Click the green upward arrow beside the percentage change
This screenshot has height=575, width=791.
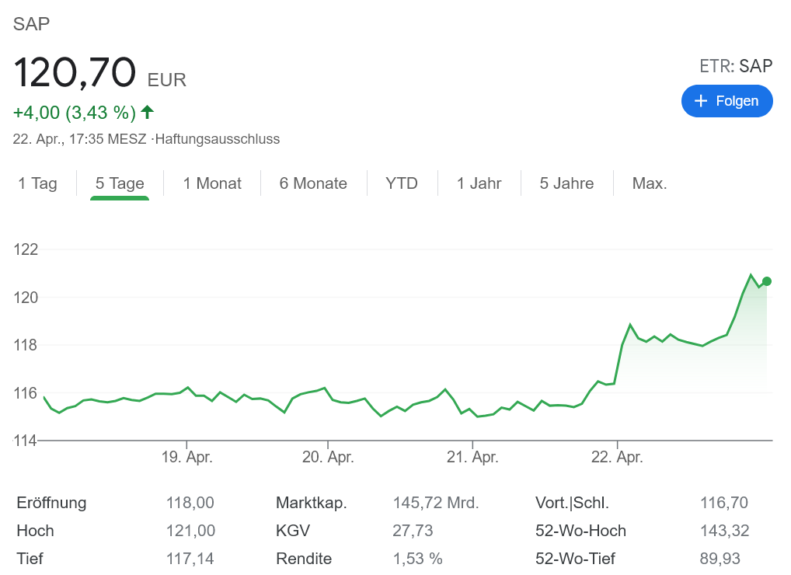click(148, 112)
